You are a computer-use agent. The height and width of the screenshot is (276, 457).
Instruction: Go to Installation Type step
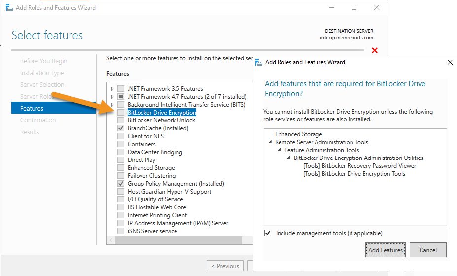click(42, 73)
